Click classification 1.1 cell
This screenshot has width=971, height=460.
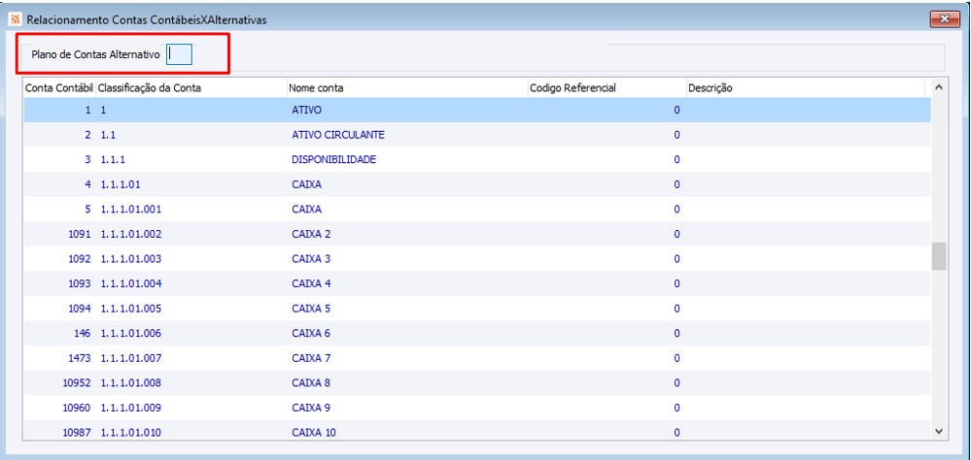click(x=107, y=134)
